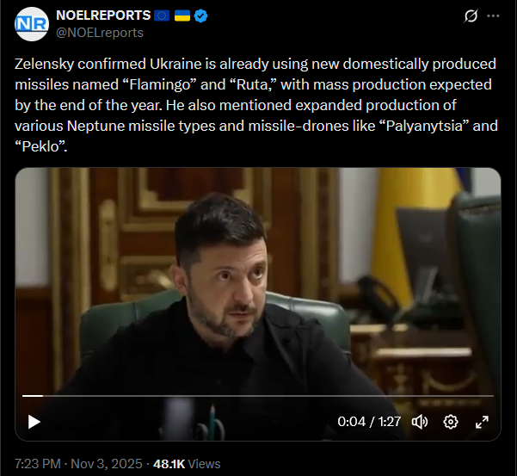Click the Ukraine flag emoji in the name
517x476 pixels.
point(182,15)
